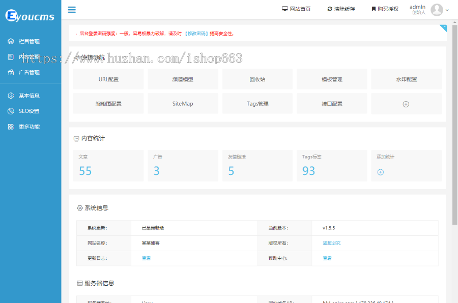Click the 某某博客 site name value
Viewport: 458px width, 303px height.
pos(151,243)
